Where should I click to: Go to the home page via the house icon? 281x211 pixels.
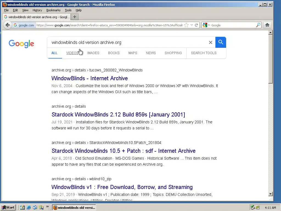(x=267, y=25)
